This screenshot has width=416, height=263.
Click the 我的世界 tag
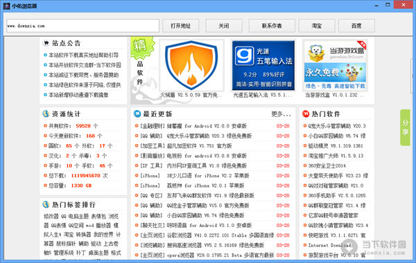pos(103,235)
